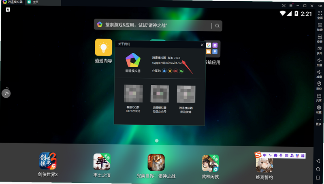Image resolution: width=324 pixels, height=184 pixels.
Task: Click the 微信公众号 QR code
Action: click(160, 94)
